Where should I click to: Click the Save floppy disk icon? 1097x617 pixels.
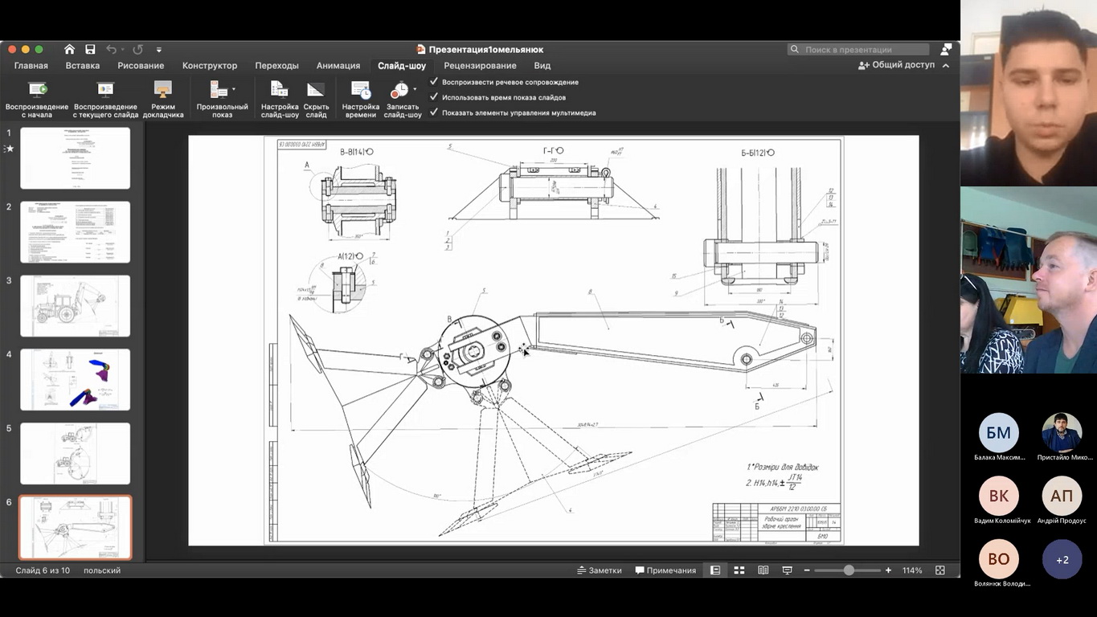[91, 49]
